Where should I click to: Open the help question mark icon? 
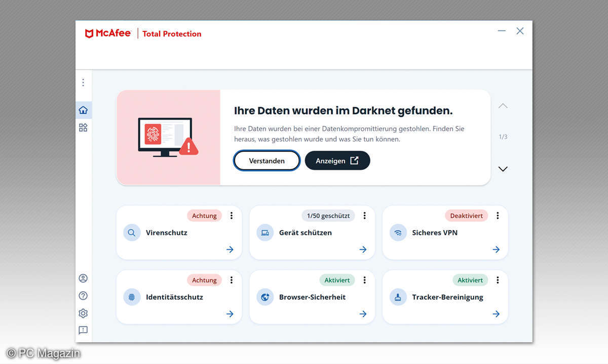[83, 296]
